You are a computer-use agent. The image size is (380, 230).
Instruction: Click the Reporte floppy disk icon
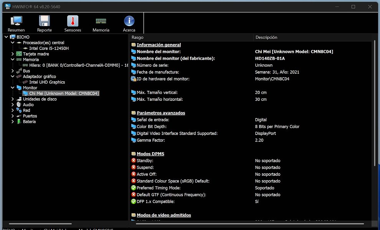[x=45, y=21]
